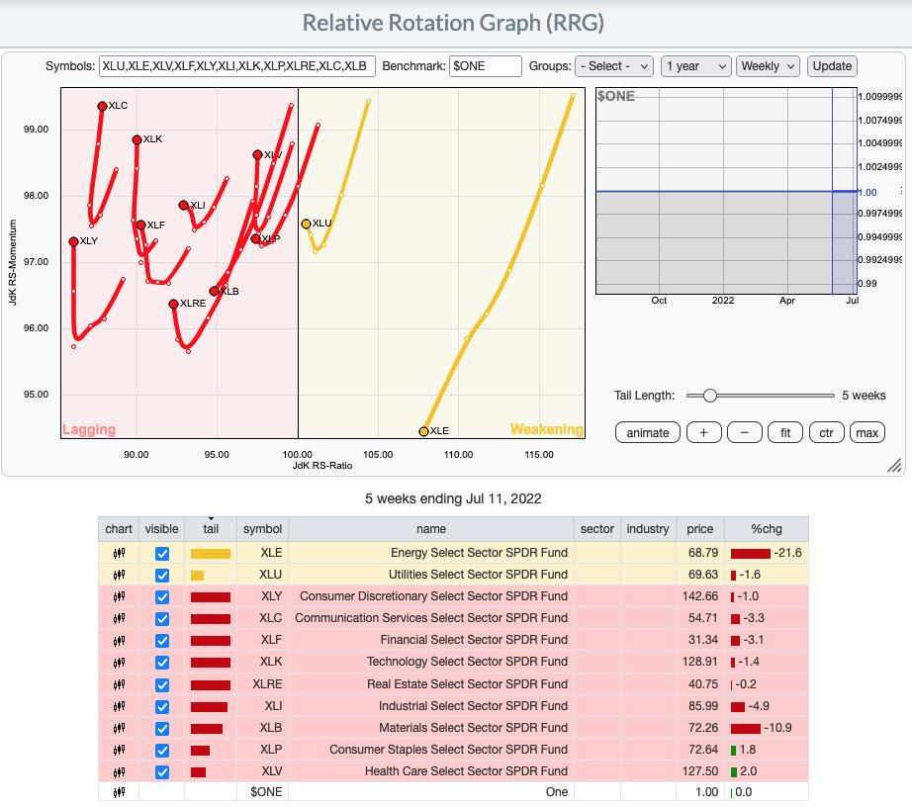The image size is (912, 807).
Task: Open chart icon for XLE row
Action: click(119, 553)
